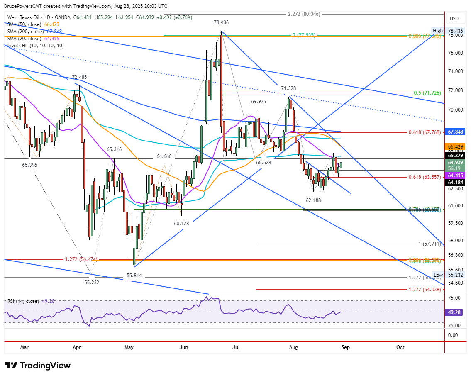Viewport: 471px width, 378px height.
Task: Click the 72.485 pivot high label
Action: click(x=79, y=77)
